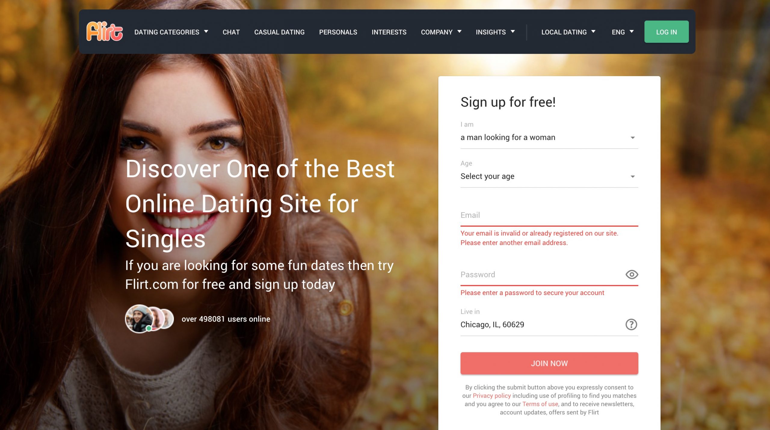This screenshot has height=430, width=770.
Task: Focus the Email input field
Action: pos(549,215)
